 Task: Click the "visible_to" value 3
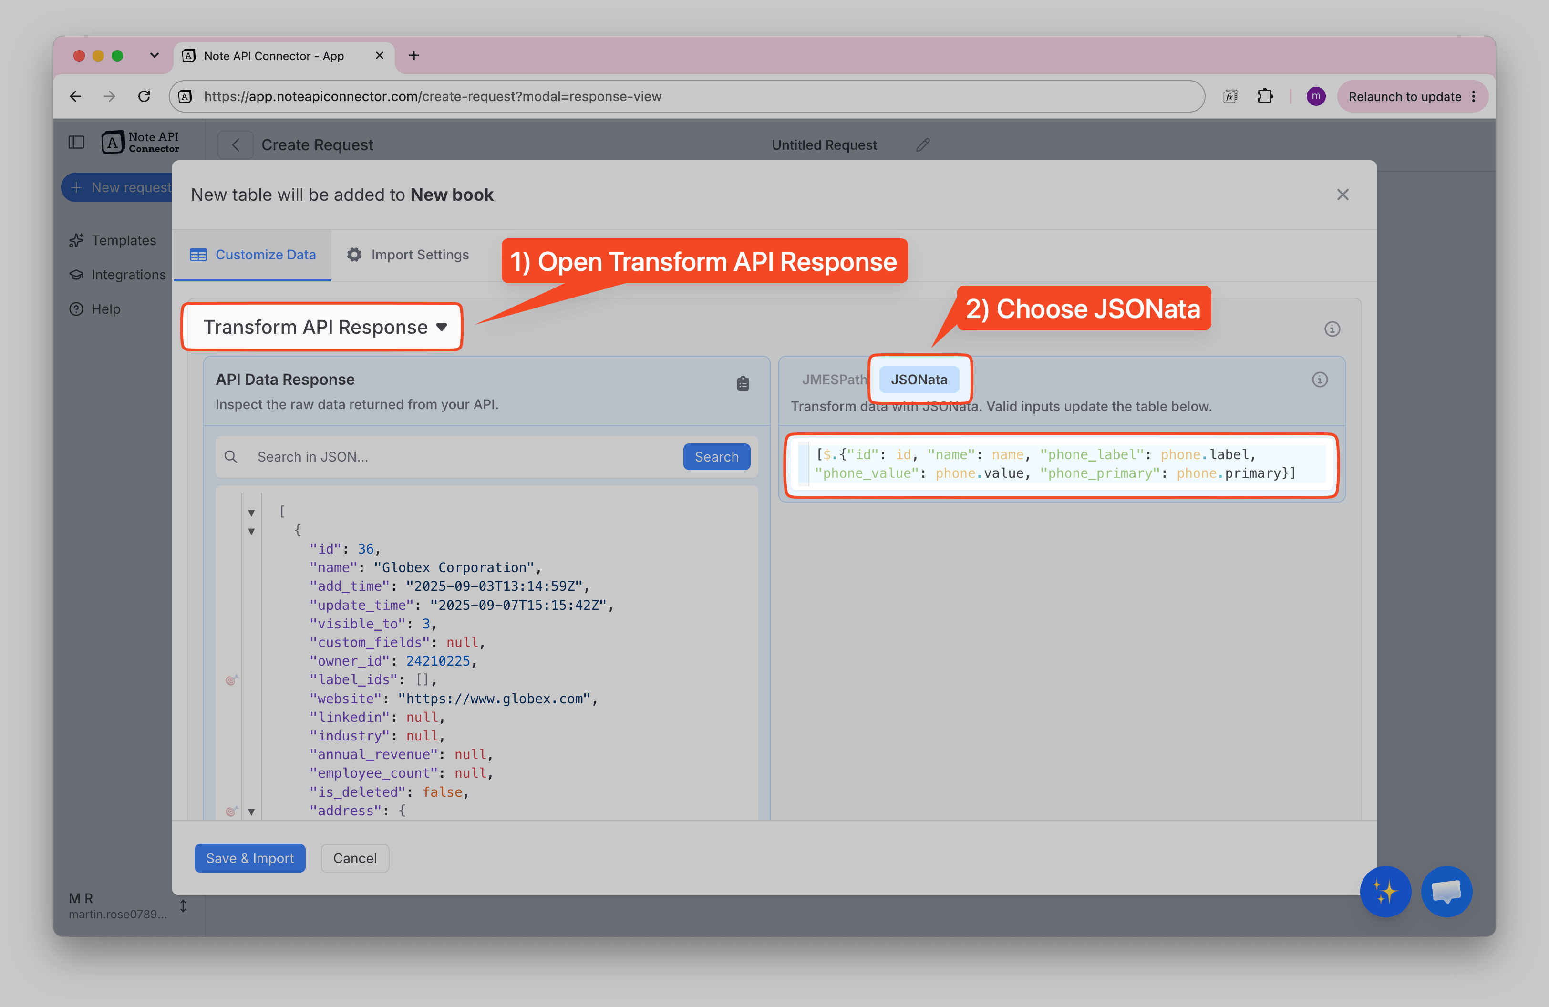426,624
